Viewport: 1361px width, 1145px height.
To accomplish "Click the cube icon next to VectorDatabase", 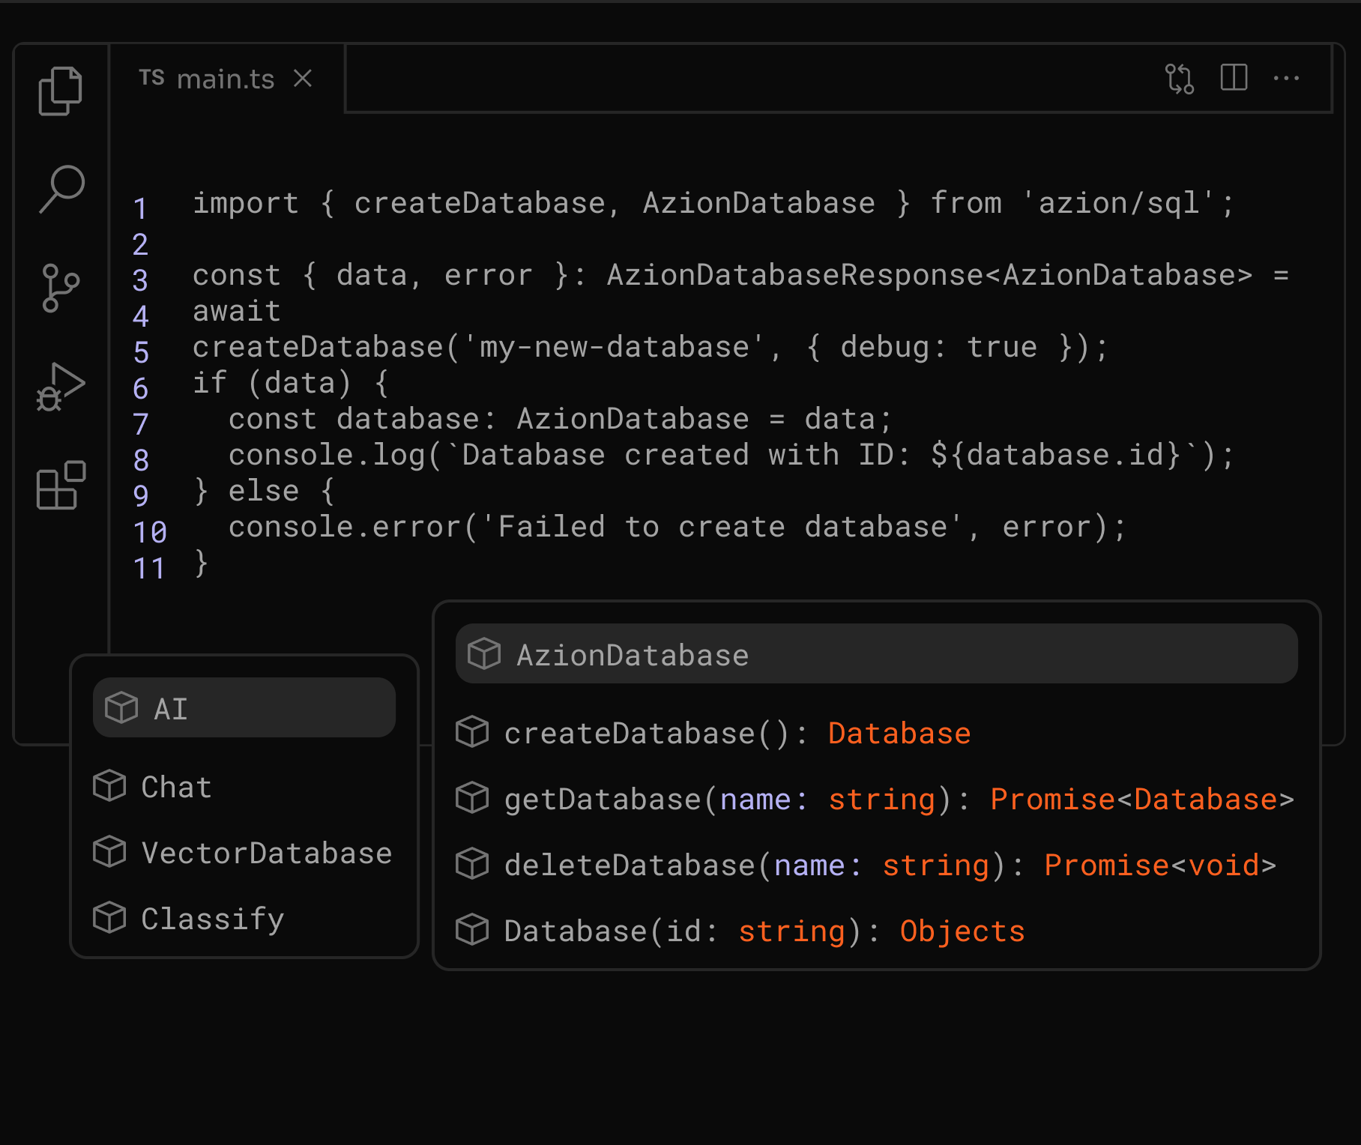I will pyautogui.click(x=109, y=852).
